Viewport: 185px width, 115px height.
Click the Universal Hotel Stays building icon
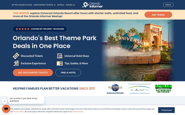pyautogui.click(x=60, y=56)
